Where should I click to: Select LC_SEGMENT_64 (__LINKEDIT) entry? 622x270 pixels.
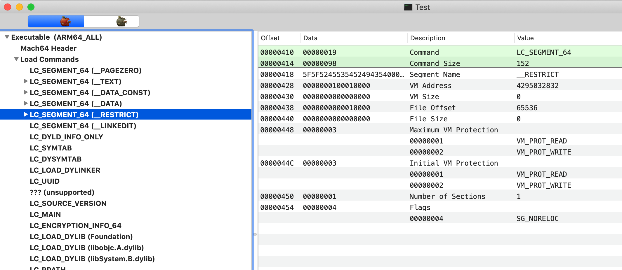coord(83,126)
